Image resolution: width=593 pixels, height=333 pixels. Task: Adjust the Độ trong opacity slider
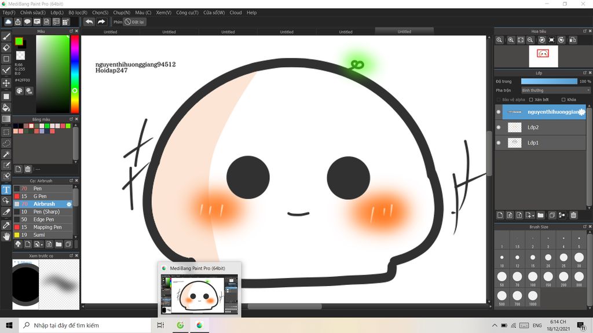549,81
